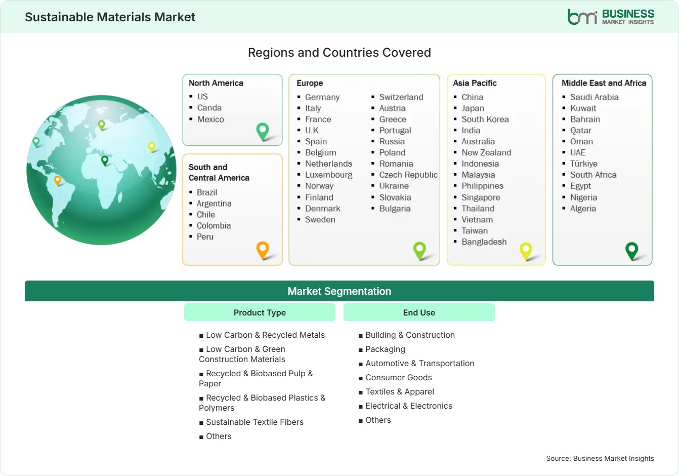Click the light green pin in Europe card
The height and width of the screenshot is (476, 679).
419,250
